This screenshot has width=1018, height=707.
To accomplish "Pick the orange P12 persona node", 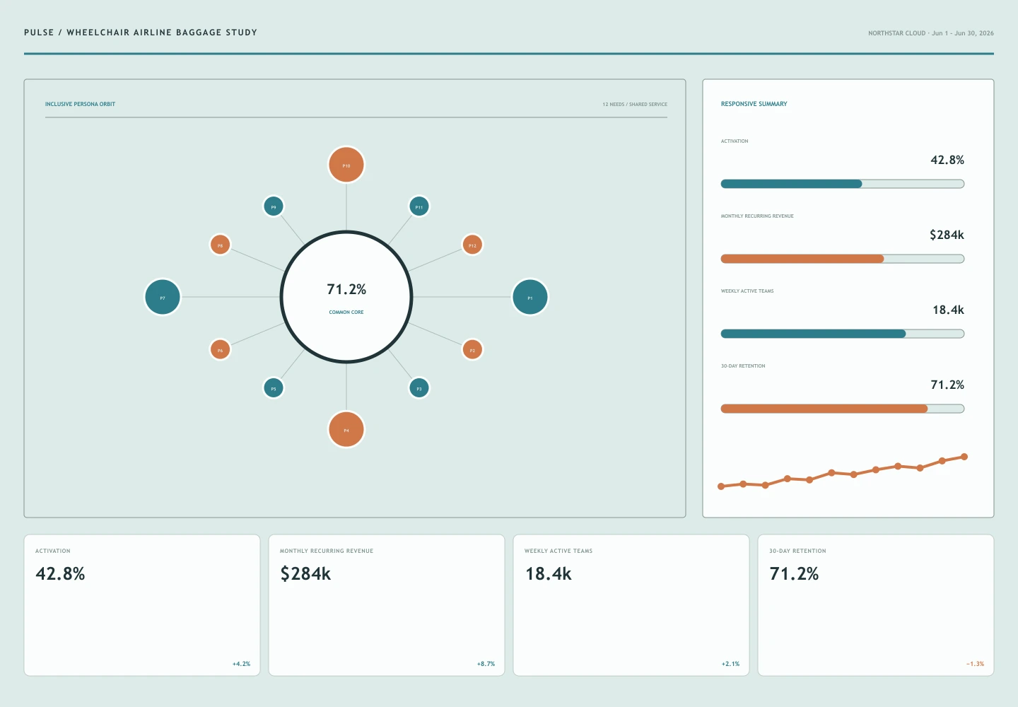I will point(472,245).
